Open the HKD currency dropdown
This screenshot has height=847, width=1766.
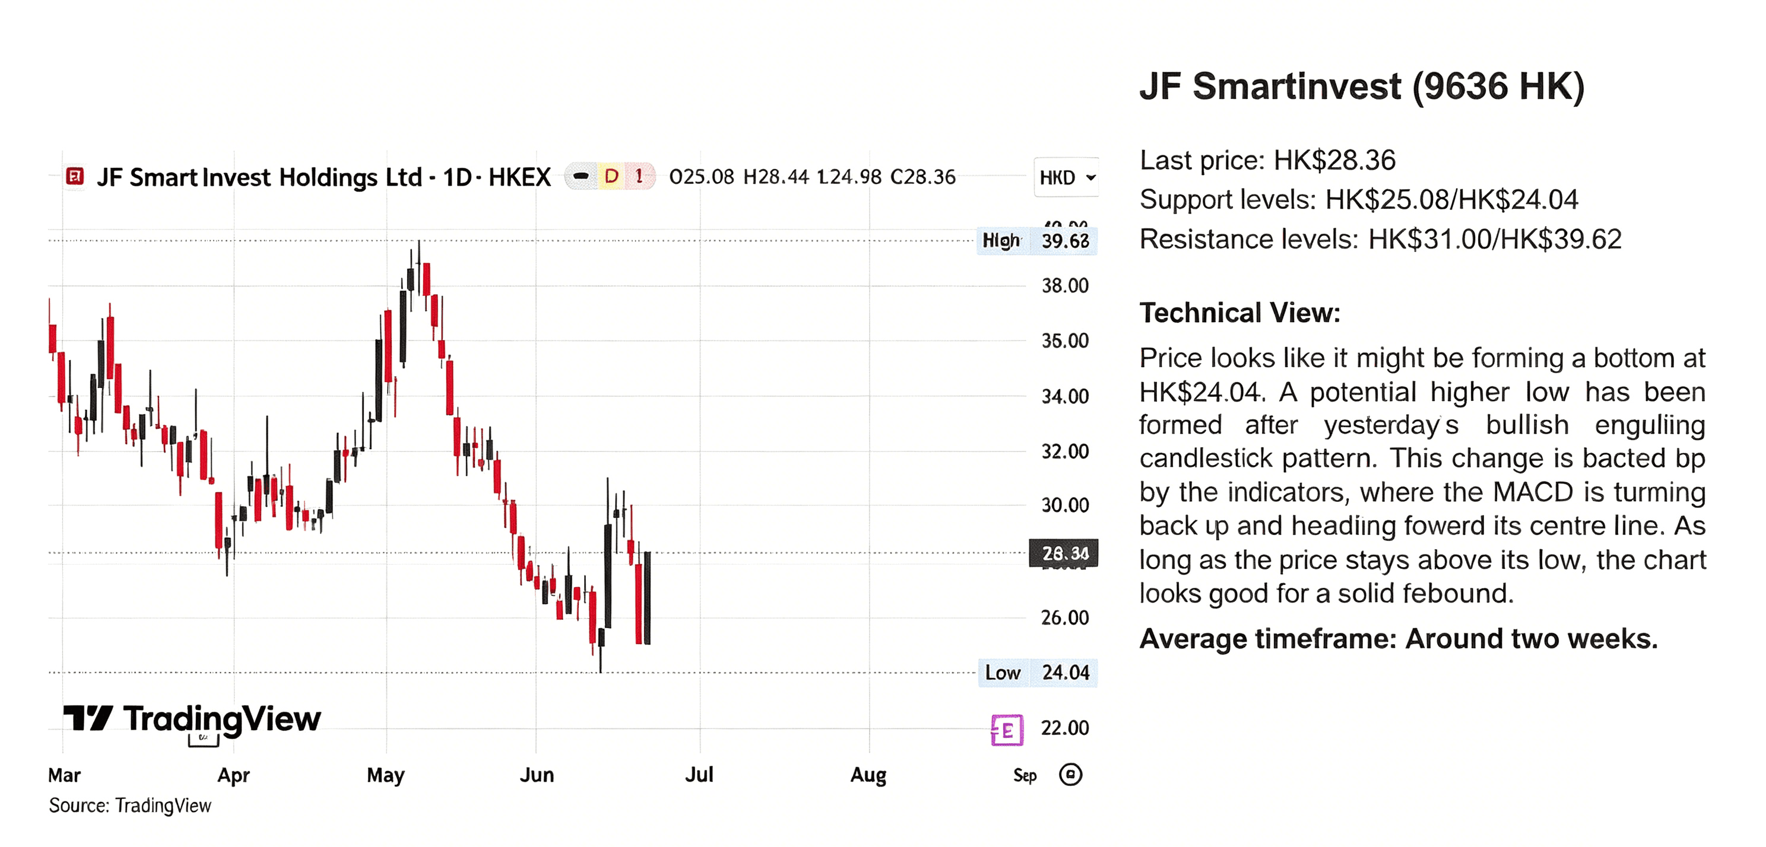pos(1066,177)
